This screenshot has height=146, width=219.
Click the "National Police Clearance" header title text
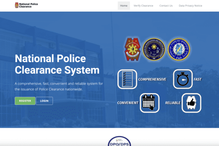click(28, 5)
